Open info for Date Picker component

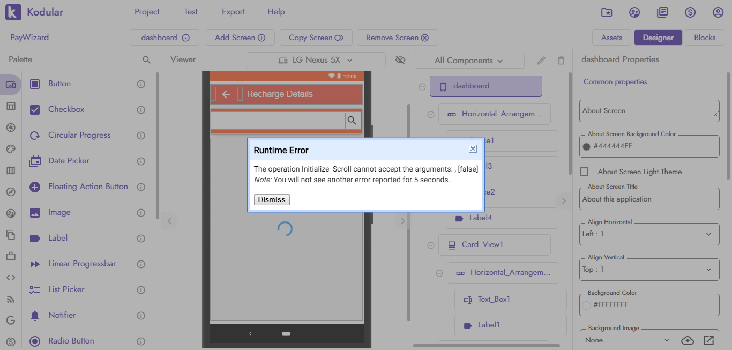141,161
